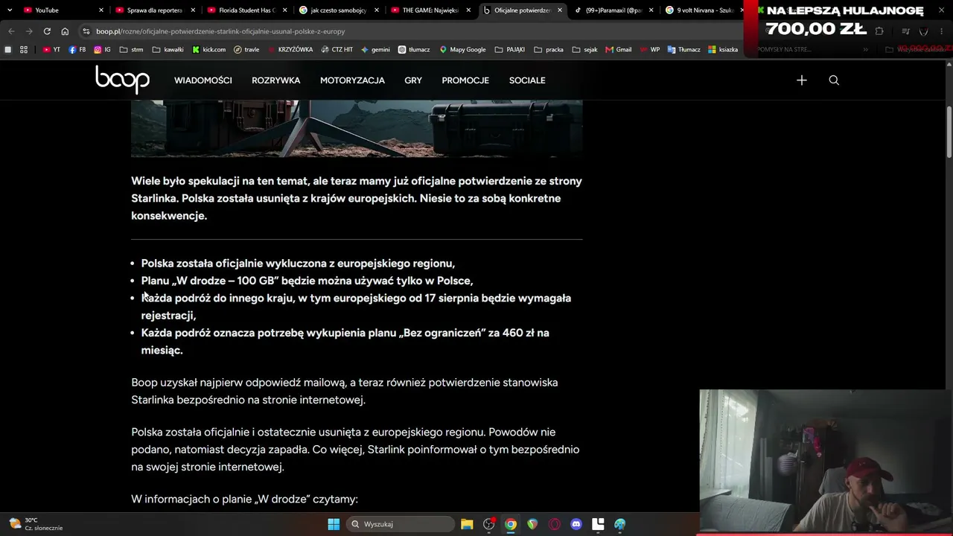Launch File Explorer from the taskbar
This screenshot has height=536, width=953.
[x=467, y=524]
